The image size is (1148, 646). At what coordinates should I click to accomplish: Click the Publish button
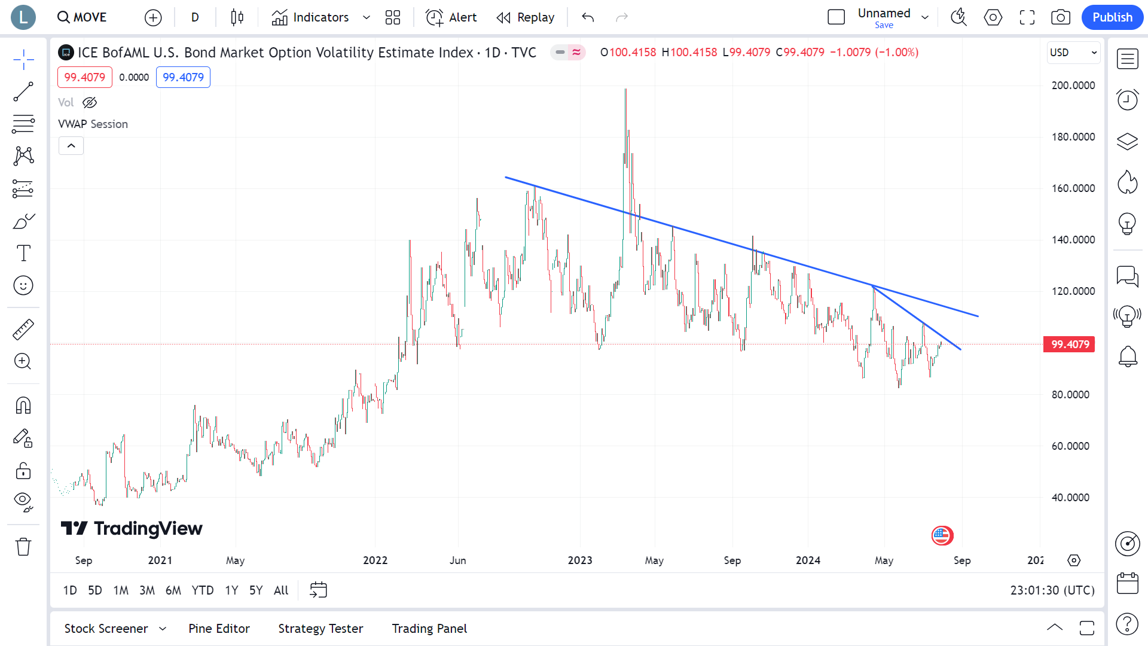coord(1112,17)
